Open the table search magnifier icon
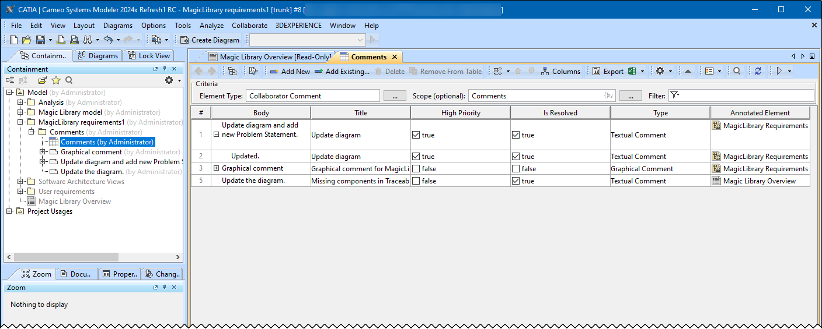822x329 pixels. [x=737, y=71]
